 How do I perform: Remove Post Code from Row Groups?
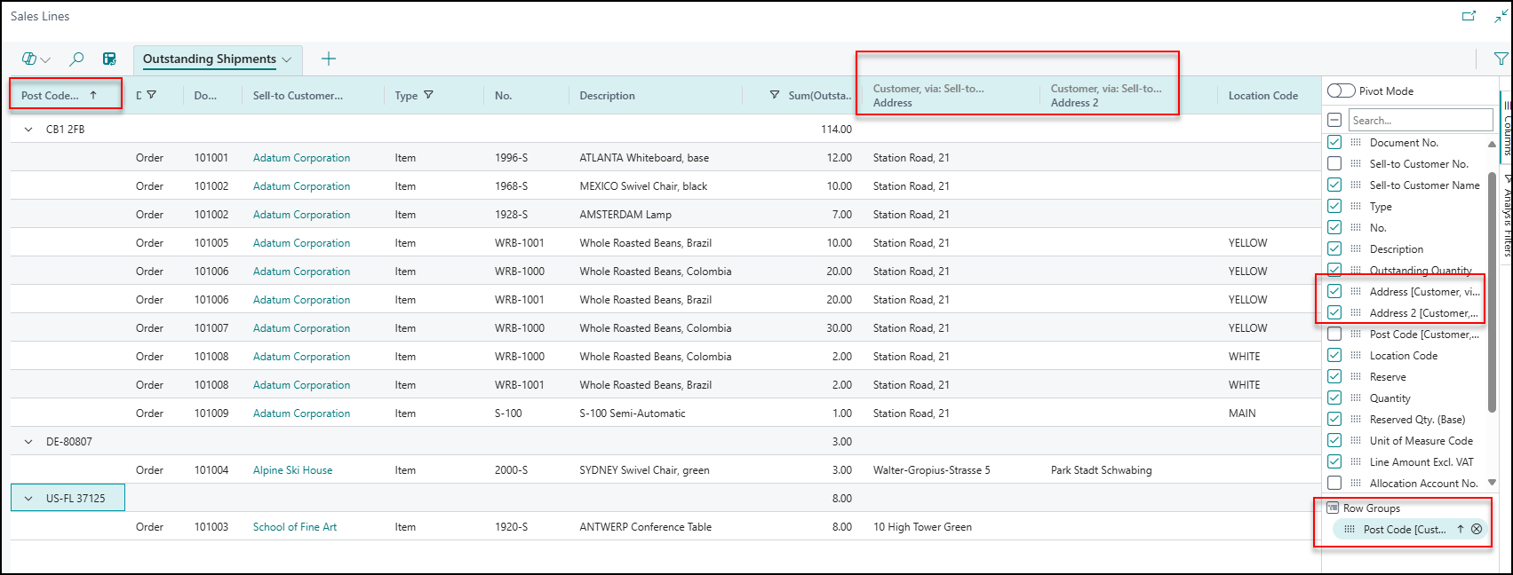(x=1477, y=529)
